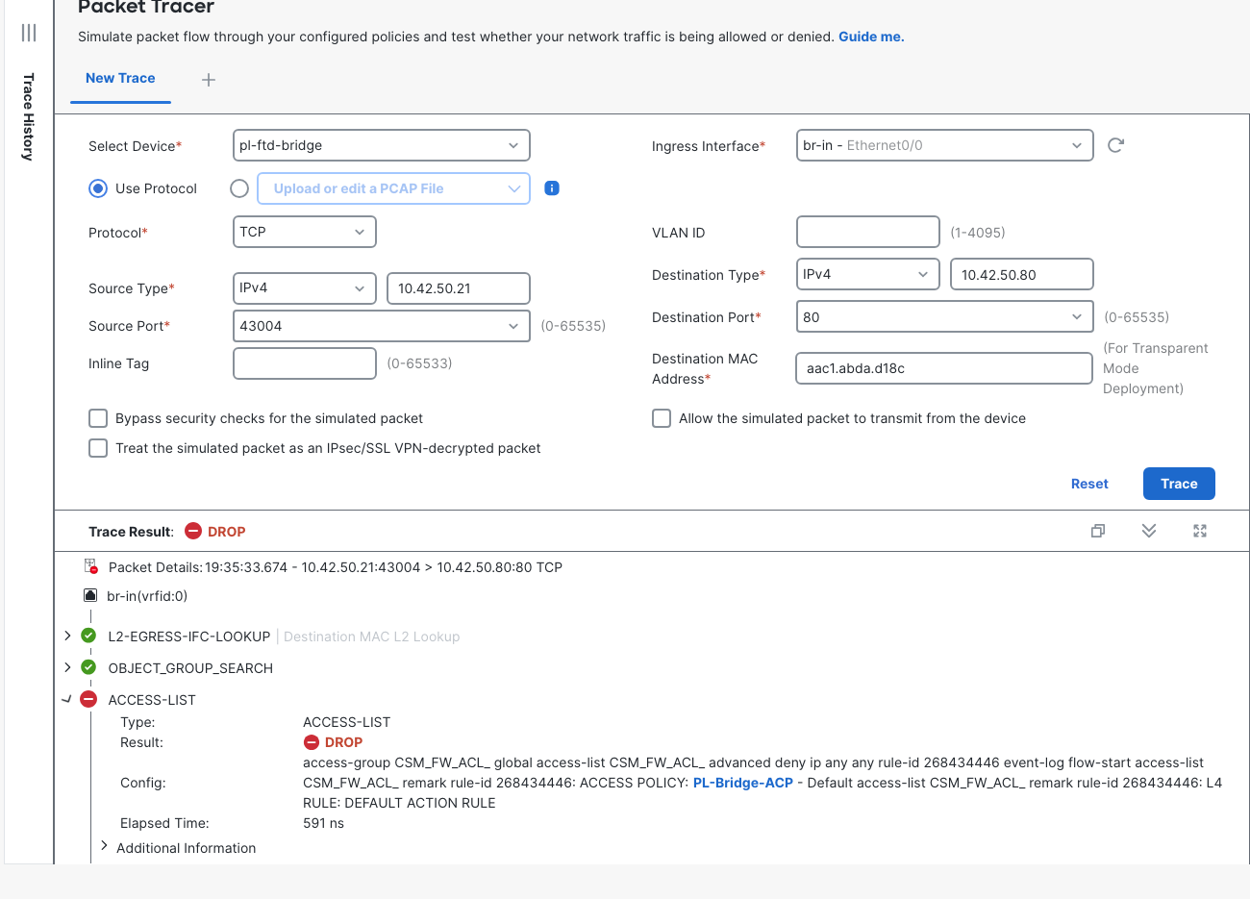The height and width of the screenshot is (899, 1250).
Task: Select the Use Protocol radio button
Action: coord(98,188)
